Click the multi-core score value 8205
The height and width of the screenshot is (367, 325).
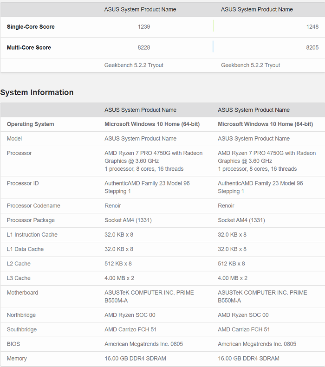pyautogui.click(x=312, y=48)
